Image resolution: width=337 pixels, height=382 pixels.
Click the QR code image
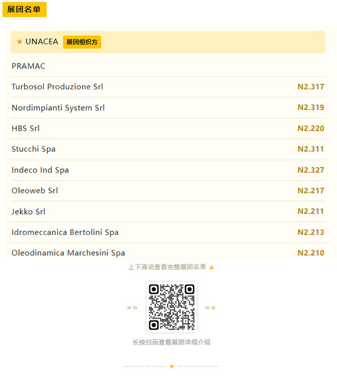172,307
